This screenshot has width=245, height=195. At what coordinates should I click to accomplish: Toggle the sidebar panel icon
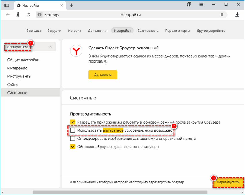[x=7, y=5]
